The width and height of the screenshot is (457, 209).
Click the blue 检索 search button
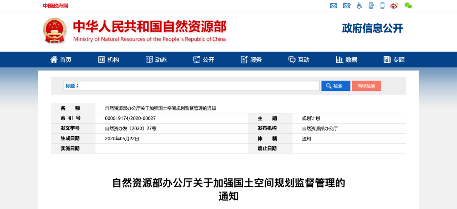(x=336, y=86)
